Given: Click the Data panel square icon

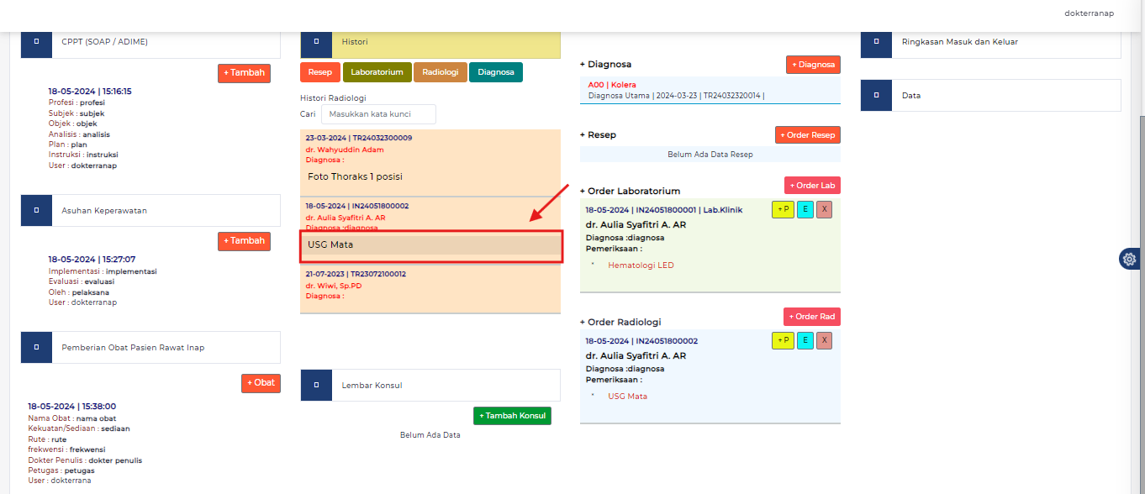Looking at the screenshot, I should click(876, 96).
